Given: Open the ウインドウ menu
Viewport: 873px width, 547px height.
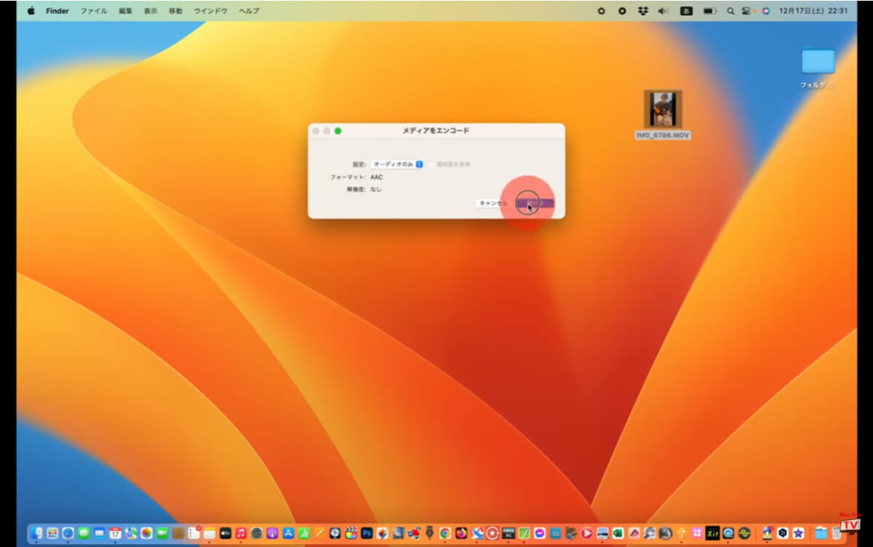Looking at the screenshot, I should point(210,11).
